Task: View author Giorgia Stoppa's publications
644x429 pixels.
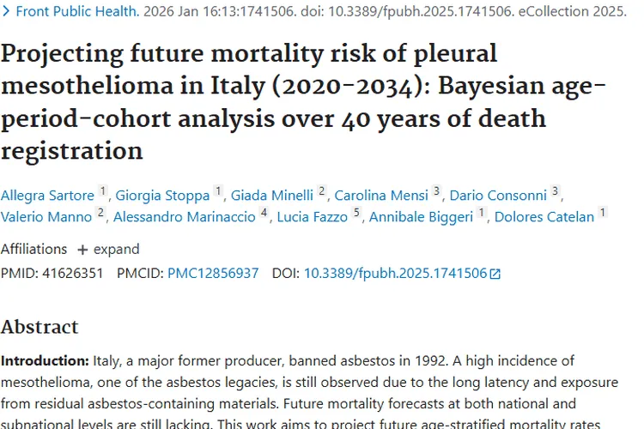Action: pyautogui.click(x=163, y=195)
